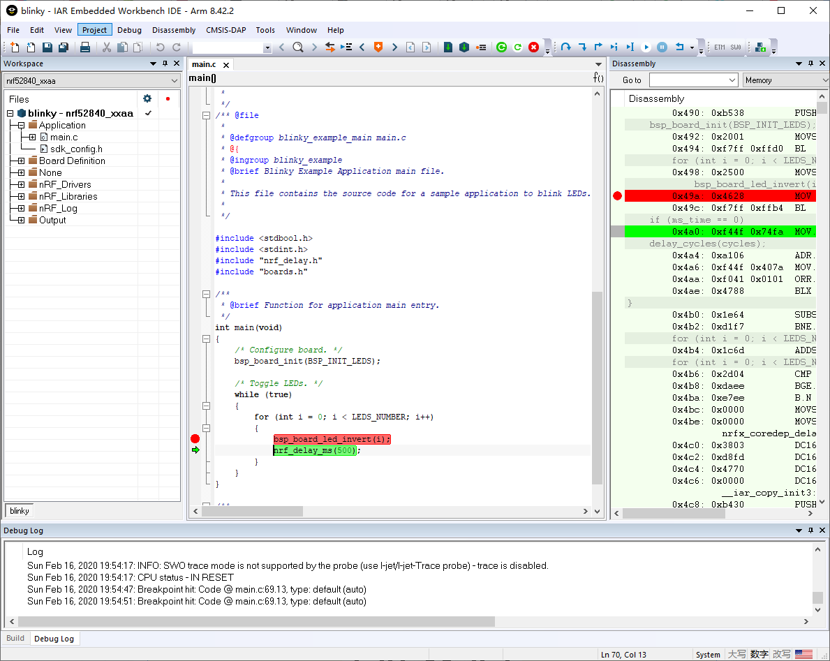Open the Memory zone dropdown in Disassembly

coord(824,80)
